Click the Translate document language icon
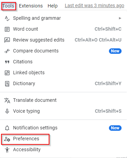Screen dimensions: 127x158 point(7,100)
